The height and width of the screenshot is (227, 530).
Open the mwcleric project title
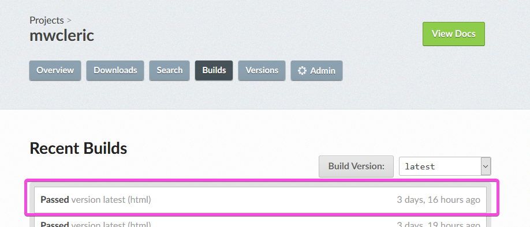click(62, 35)
